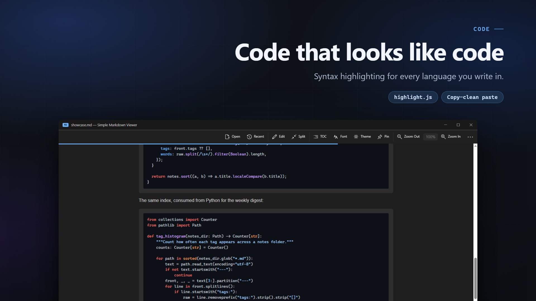The image size is (536, 301).
Task: Click the 'def tag_histogram' definition line
Action: click(204, 236)
